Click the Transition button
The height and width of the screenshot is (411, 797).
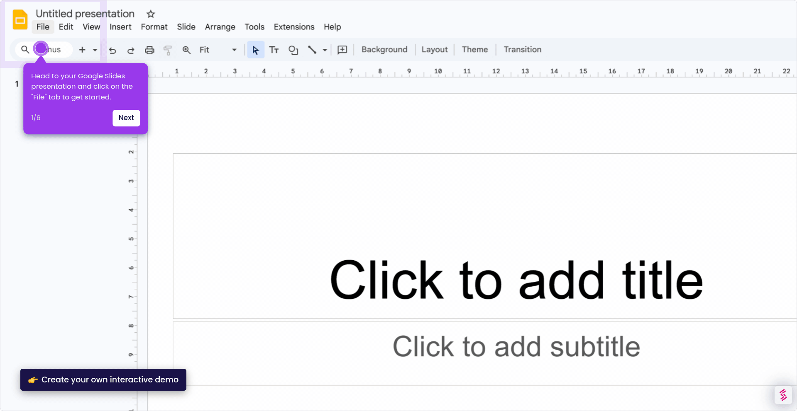(x=523, y=49)
